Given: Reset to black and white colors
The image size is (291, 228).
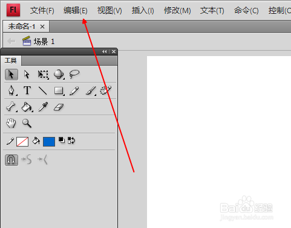Looking at the screenshot, I should point(62,140).
